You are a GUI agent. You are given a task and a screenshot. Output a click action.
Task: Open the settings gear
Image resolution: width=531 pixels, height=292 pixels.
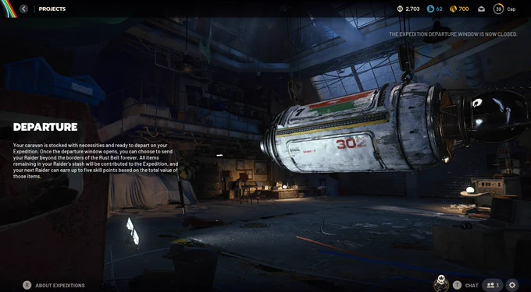(x=512, y=285)
